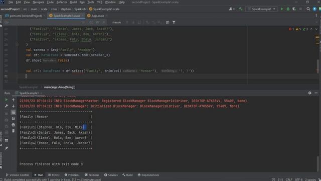Click the red error indicator count

coord(291,29)
